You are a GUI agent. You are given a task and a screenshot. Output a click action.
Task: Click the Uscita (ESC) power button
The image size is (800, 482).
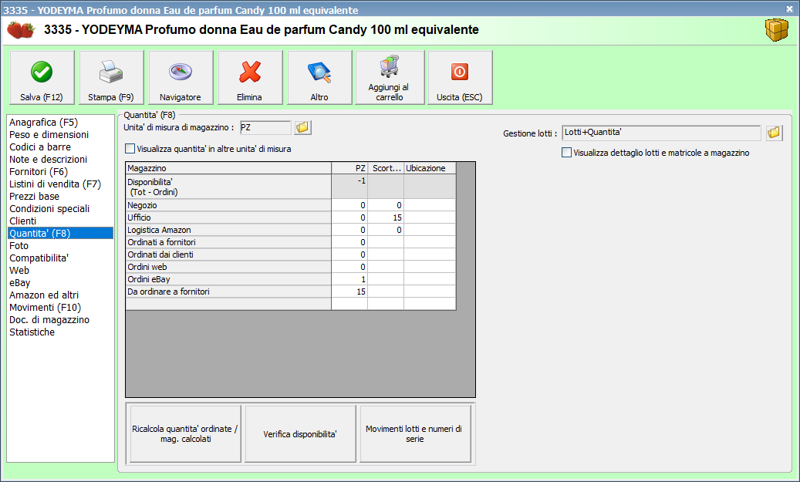(x=460, y=78)
